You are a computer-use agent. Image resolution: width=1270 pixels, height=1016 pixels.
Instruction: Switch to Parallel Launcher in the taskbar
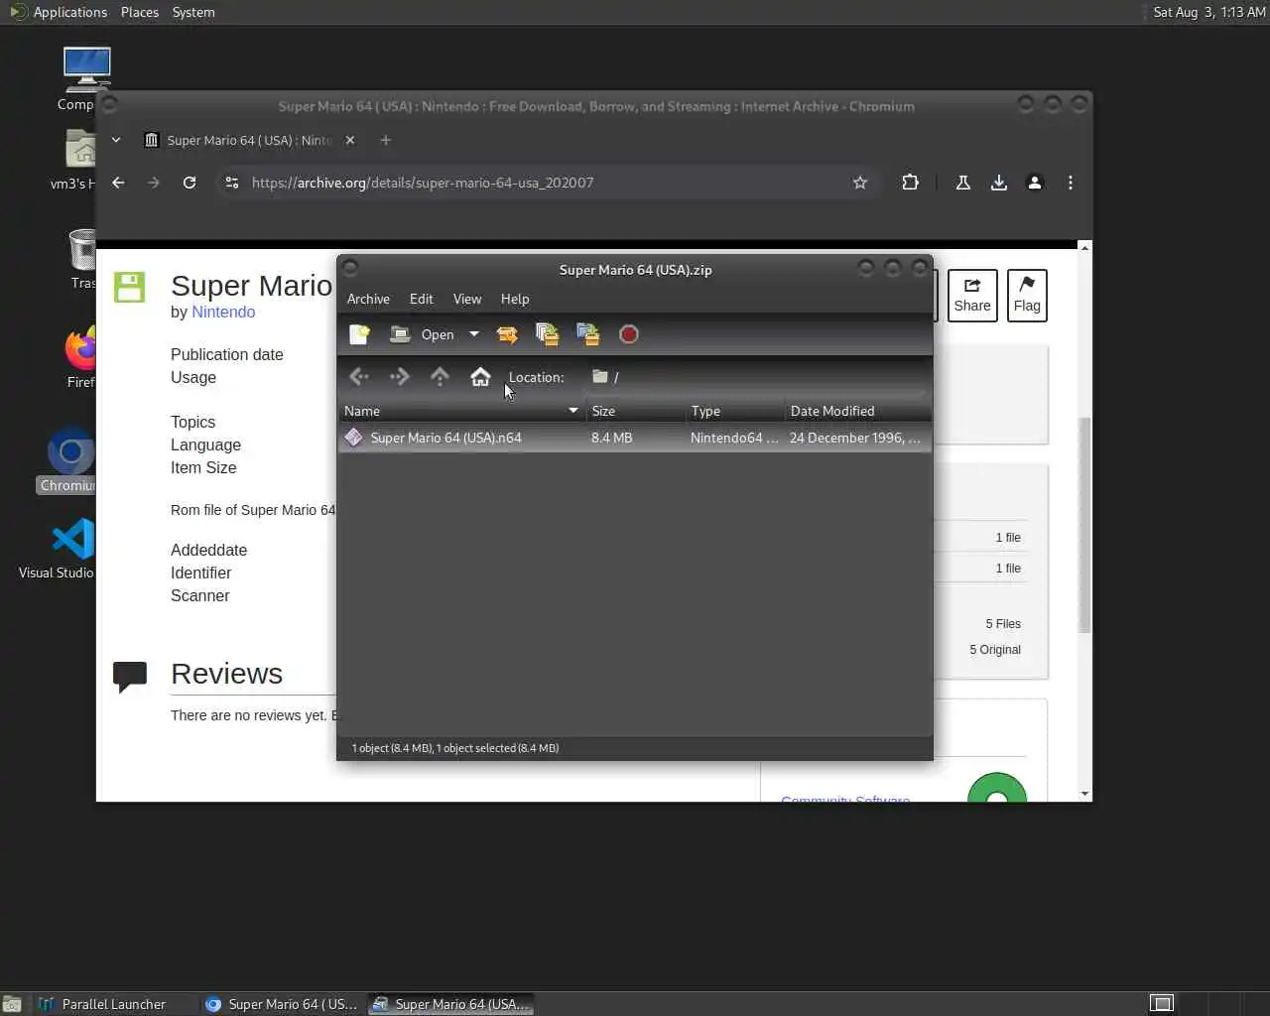point(113,1004)
